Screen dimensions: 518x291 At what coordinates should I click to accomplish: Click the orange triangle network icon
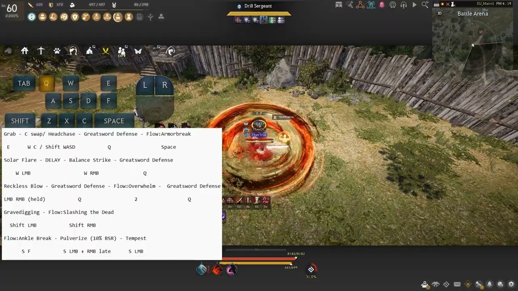[x=360, y=5]
